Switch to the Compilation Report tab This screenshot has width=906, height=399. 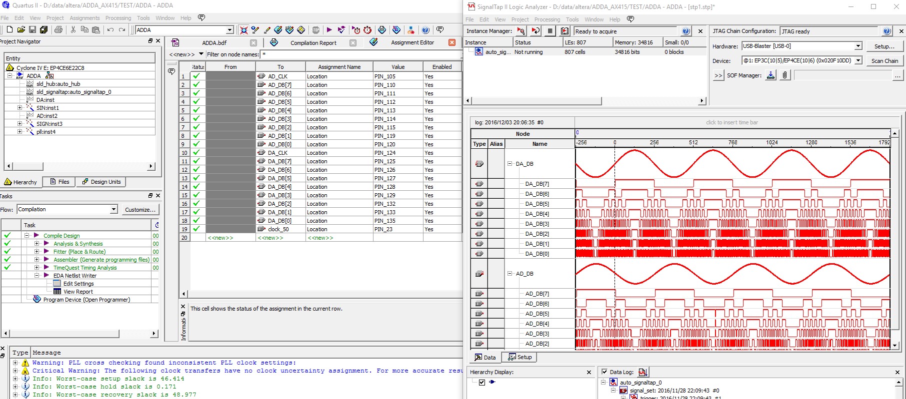[x=313, y=43]
